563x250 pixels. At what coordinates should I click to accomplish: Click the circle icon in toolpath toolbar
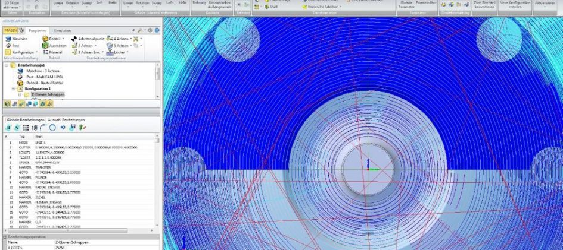52,128
